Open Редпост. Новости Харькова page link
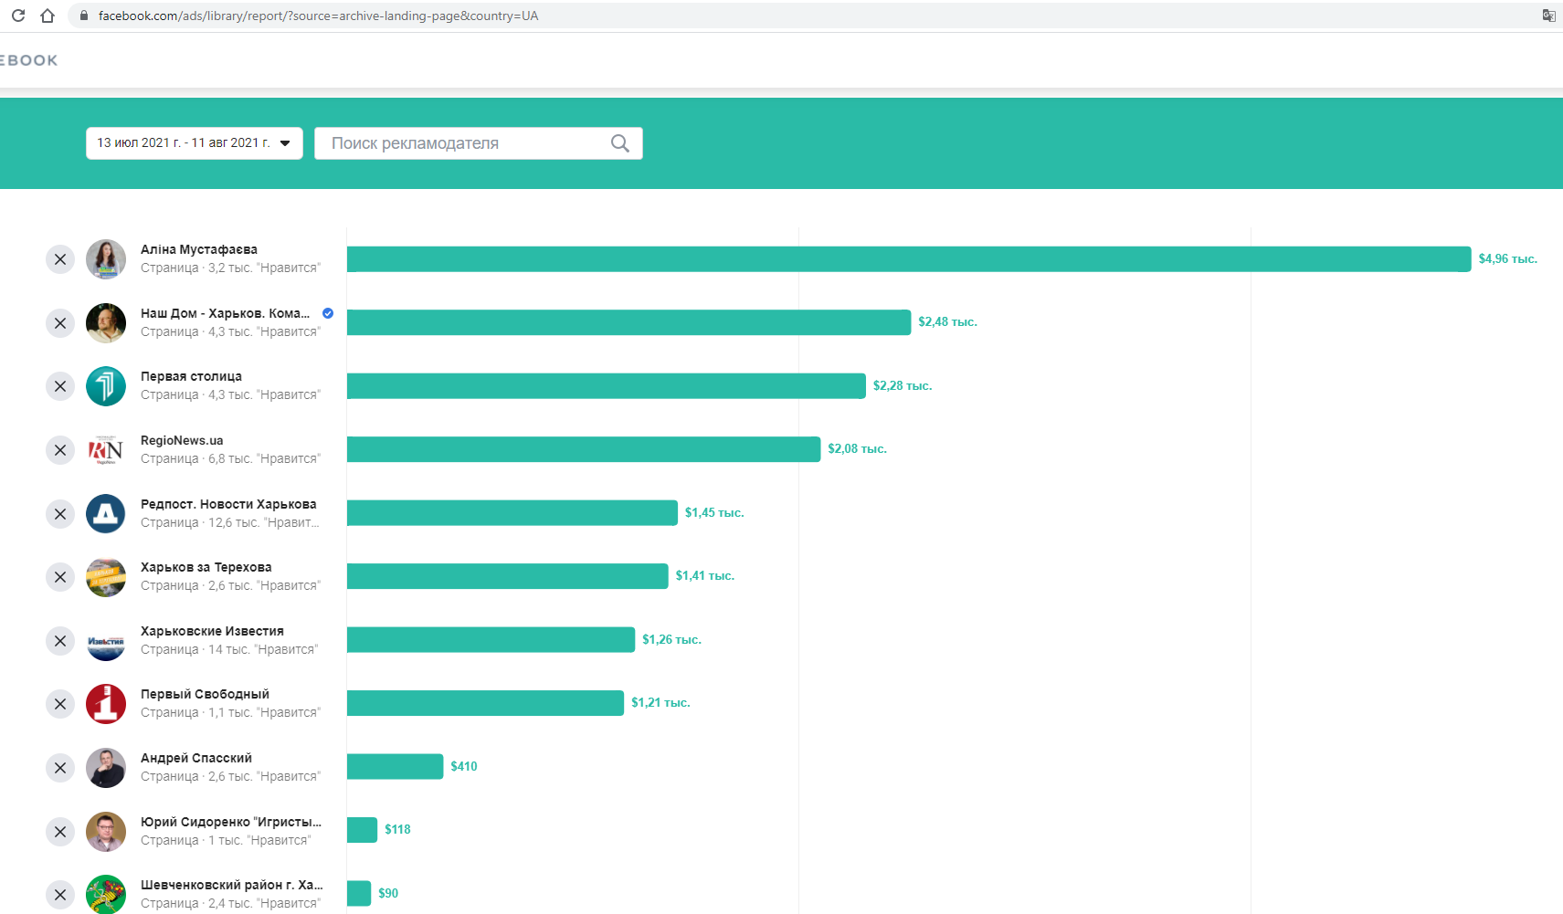This screenshot has height=914, width=1563. pos(228,504)
